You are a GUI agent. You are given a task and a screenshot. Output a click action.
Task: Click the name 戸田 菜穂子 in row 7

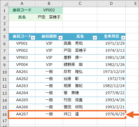(75, 51)
